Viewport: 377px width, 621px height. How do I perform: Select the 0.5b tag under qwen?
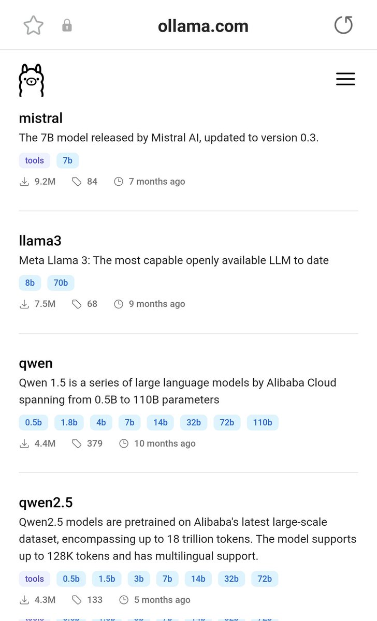coord(34,423)
